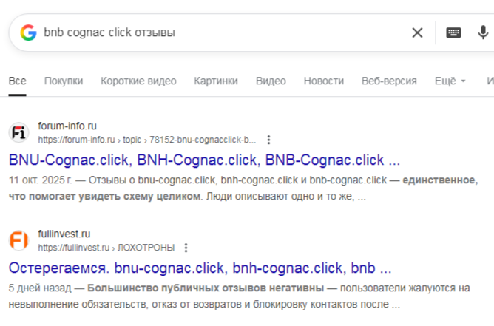This screenshot has width=494, height=326.
Task: Open the Остерегаемся bnu-cognac.click result link
Action: (200, 268)
